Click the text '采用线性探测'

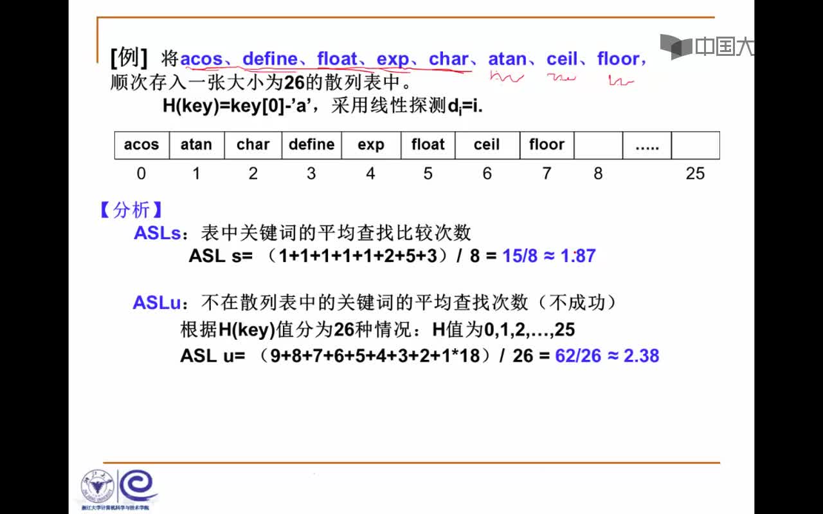pyautogui.click(x=388, y=105)
